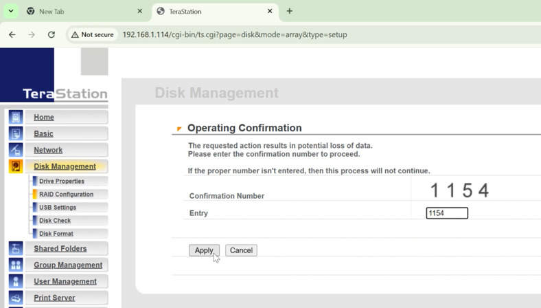Click the confirmation number Entry field
Screen dimensions: 541x308
(447, 213)
